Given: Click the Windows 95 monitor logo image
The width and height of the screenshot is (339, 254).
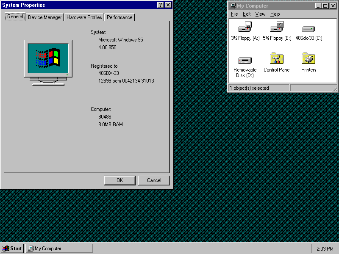Looking at the screenshot, I should coord(48,63).
